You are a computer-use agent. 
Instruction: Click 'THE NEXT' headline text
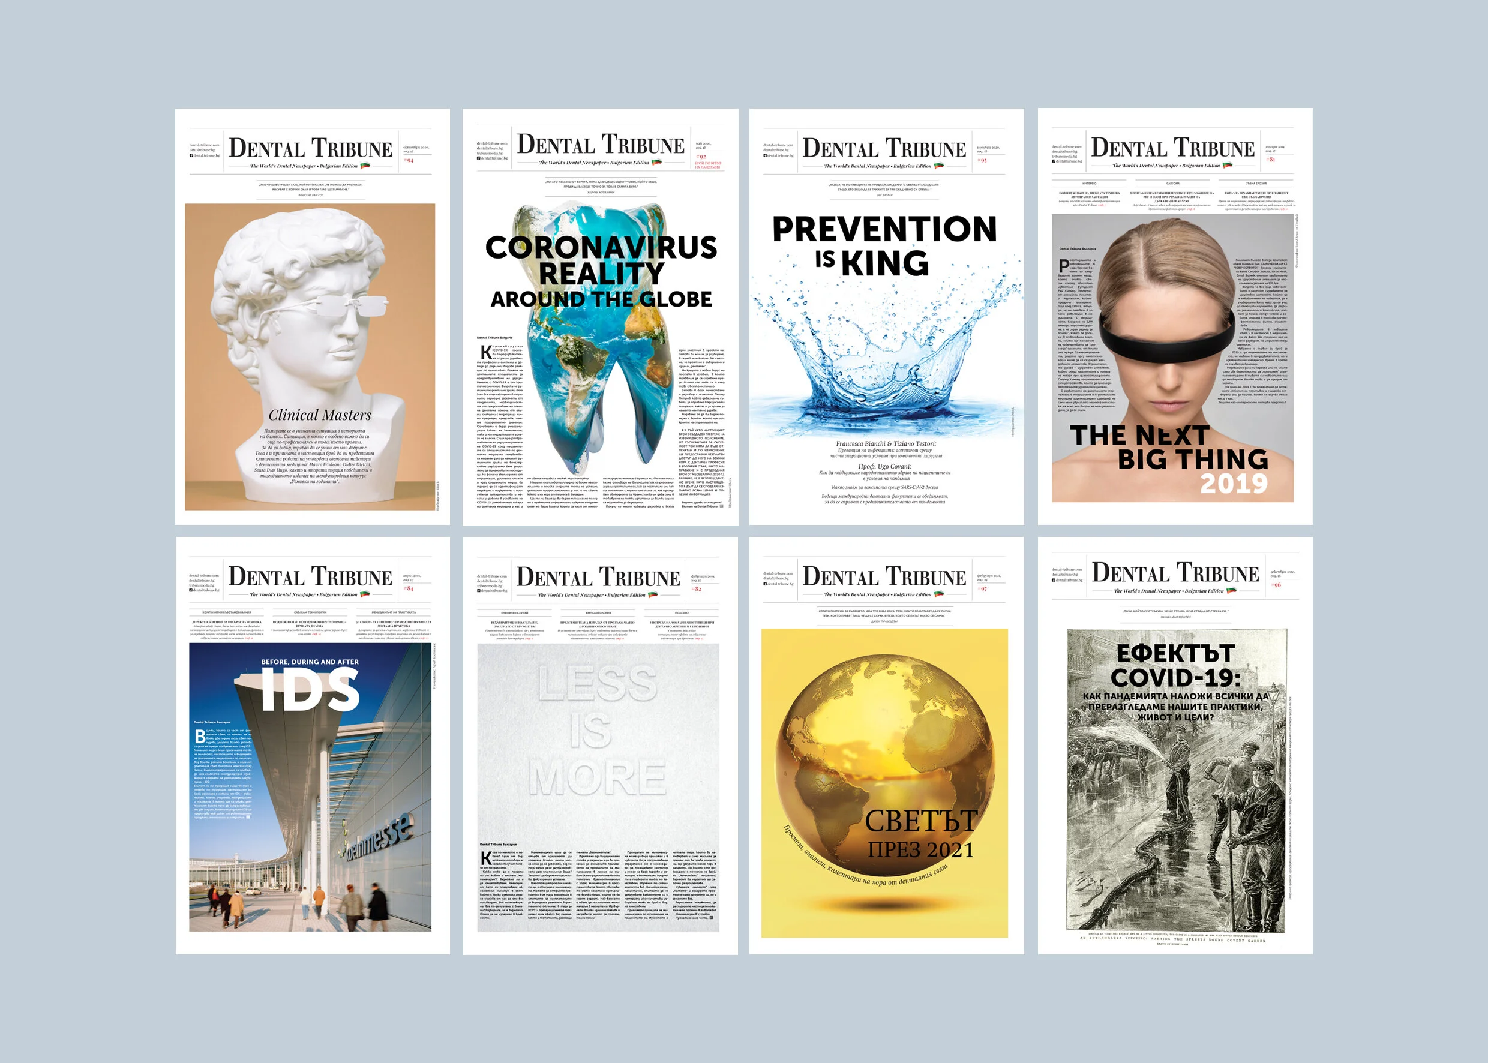1139,436
